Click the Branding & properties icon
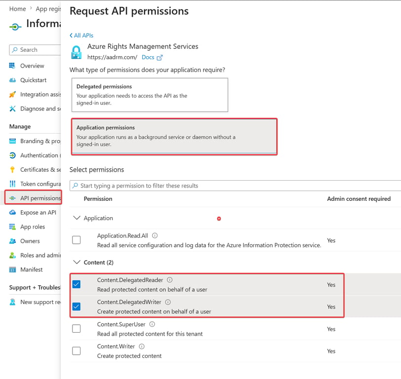The width and height of the screenshot is (401, 379). point(12,141)
